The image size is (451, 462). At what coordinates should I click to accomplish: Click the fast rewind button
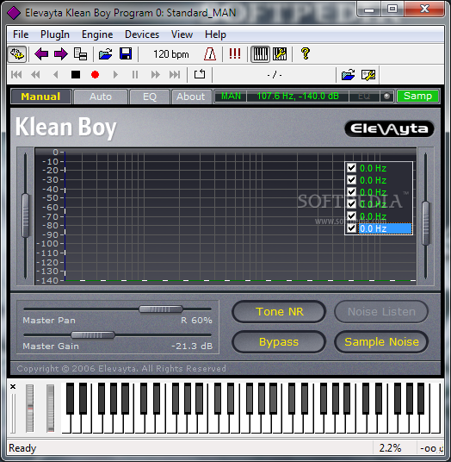coord(35,75)
